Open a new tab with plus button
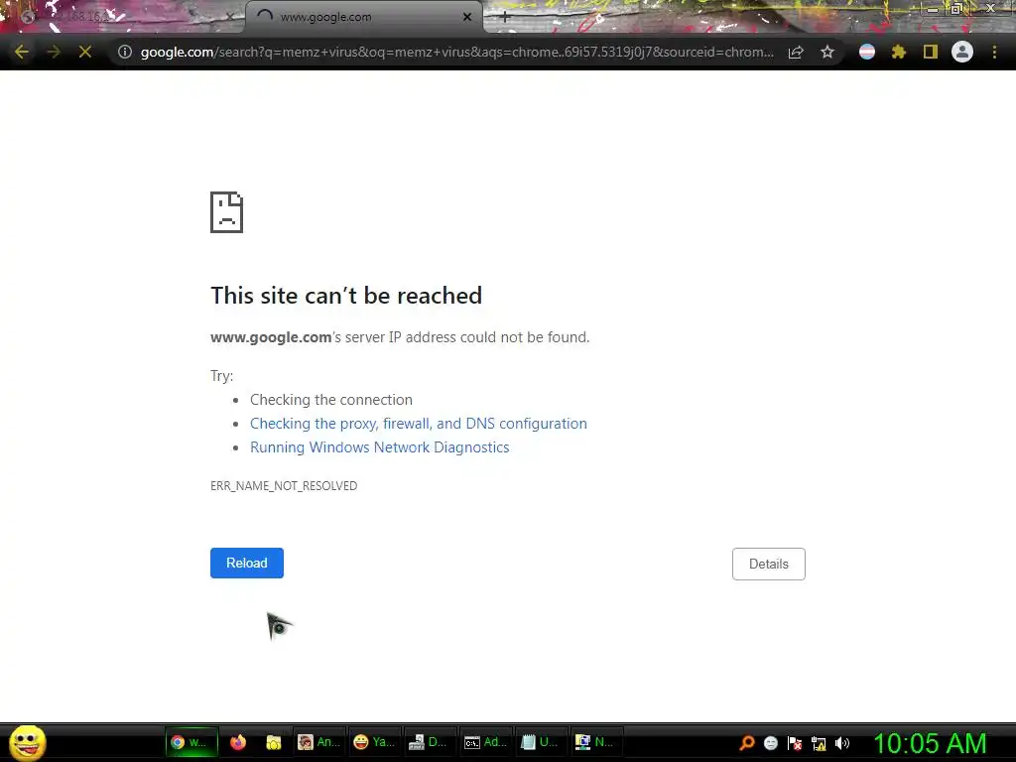Screen dimensions: 1016x762 [505, 17]
